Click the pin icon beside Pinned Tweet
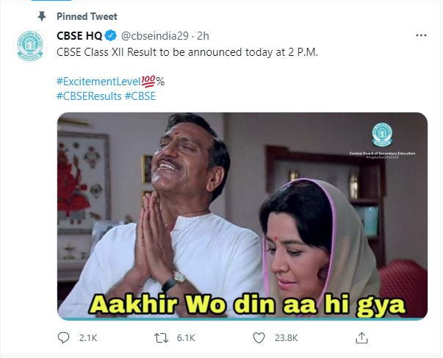Image resolution: width=443 pixels, height=358 pixels. pos(42,16)
